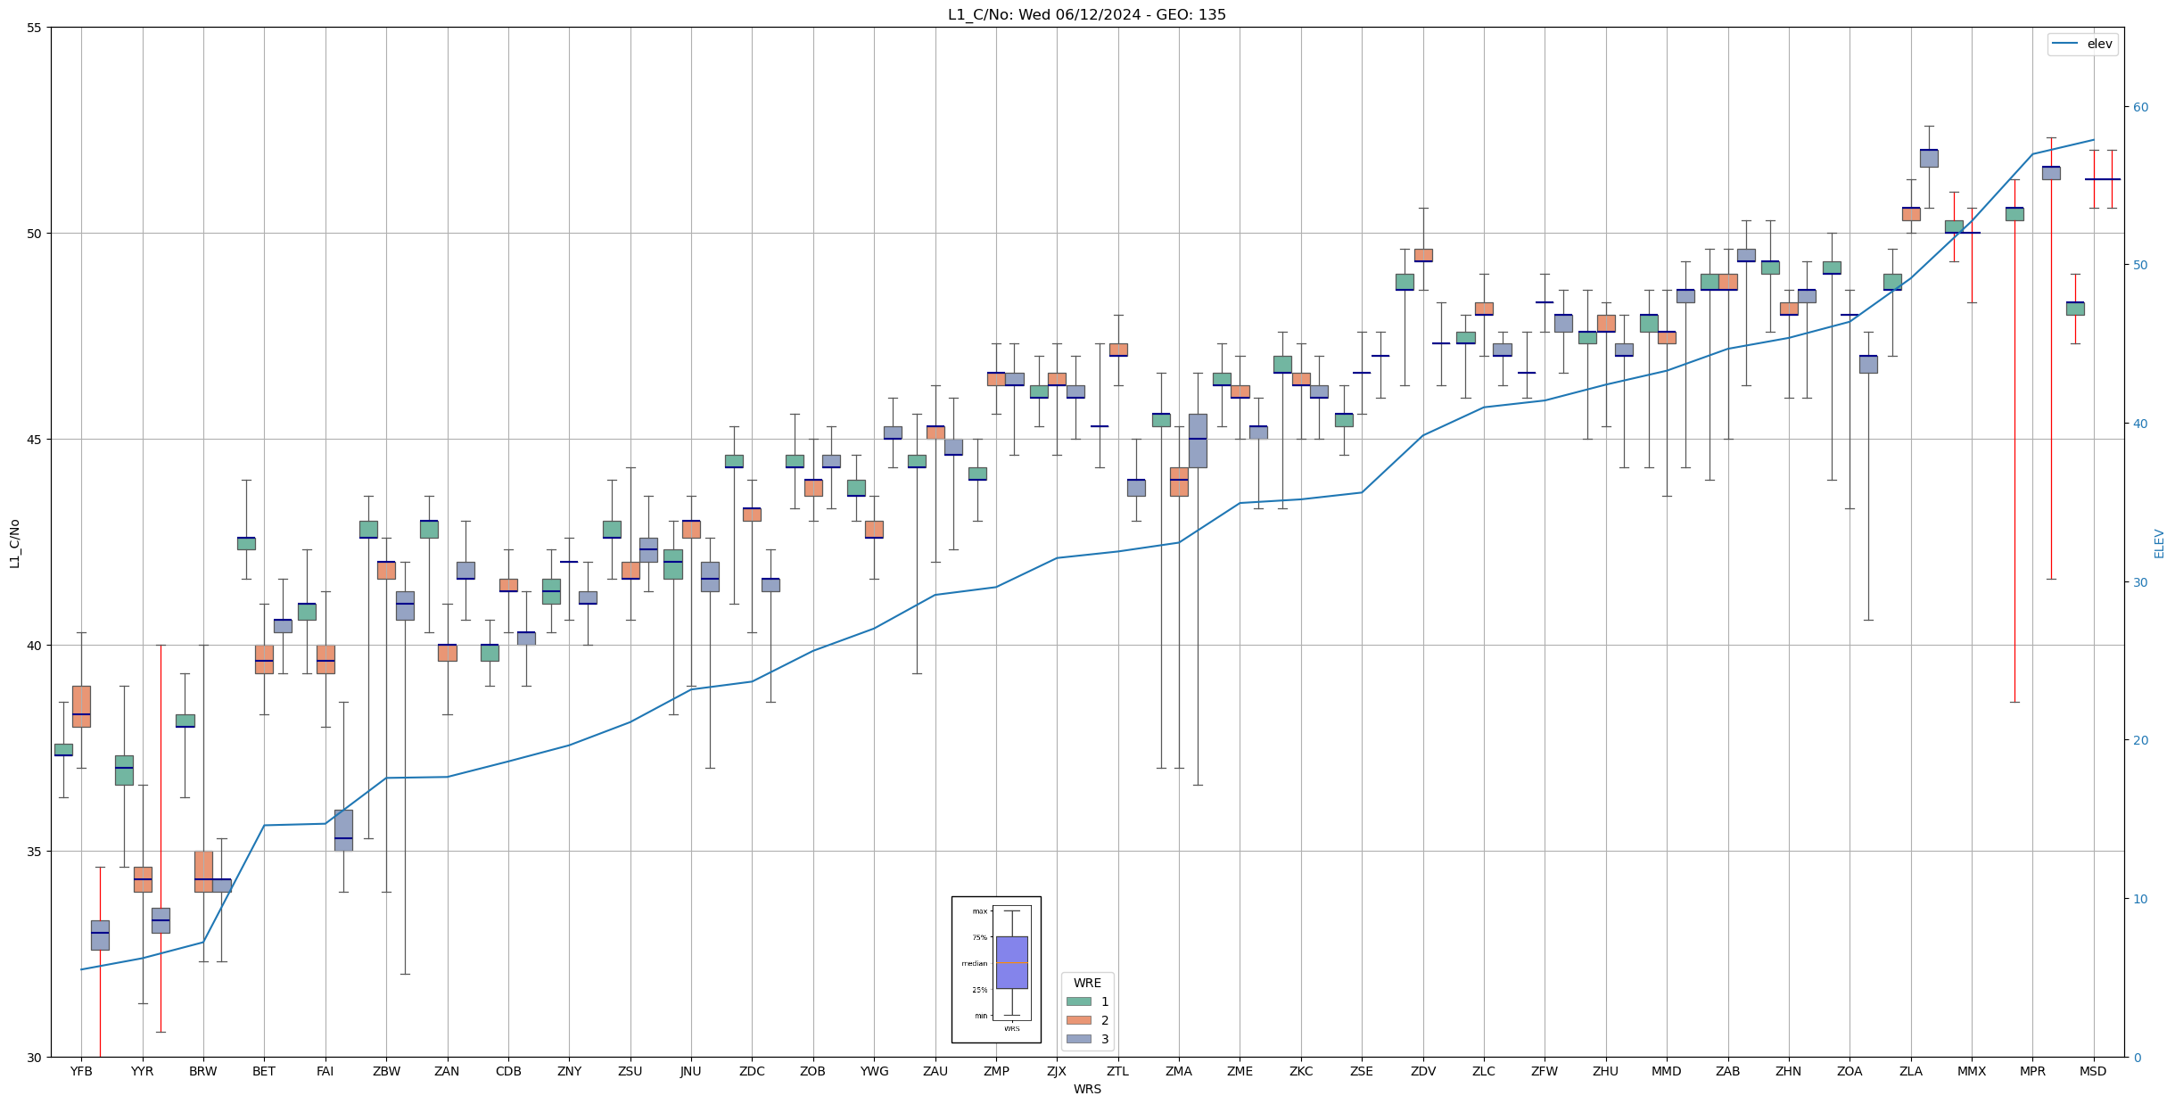This screenshot has height=1104, width=2175.
Task: Click the x-axis tick label 'BRW'
Action: [x=203, y=1071]
